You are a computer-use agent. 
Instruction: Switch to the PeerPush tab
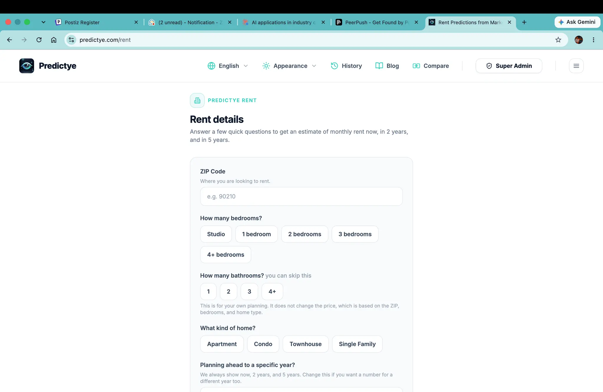click(377, 22)
